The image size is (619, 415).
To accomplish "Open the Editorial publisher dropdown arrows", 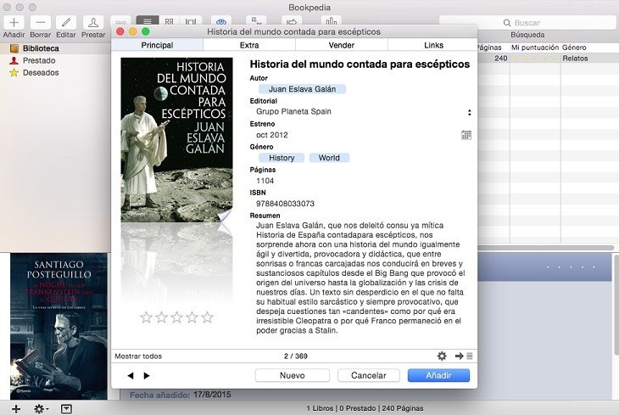I will pyautogui.click(x=469, y=112).
